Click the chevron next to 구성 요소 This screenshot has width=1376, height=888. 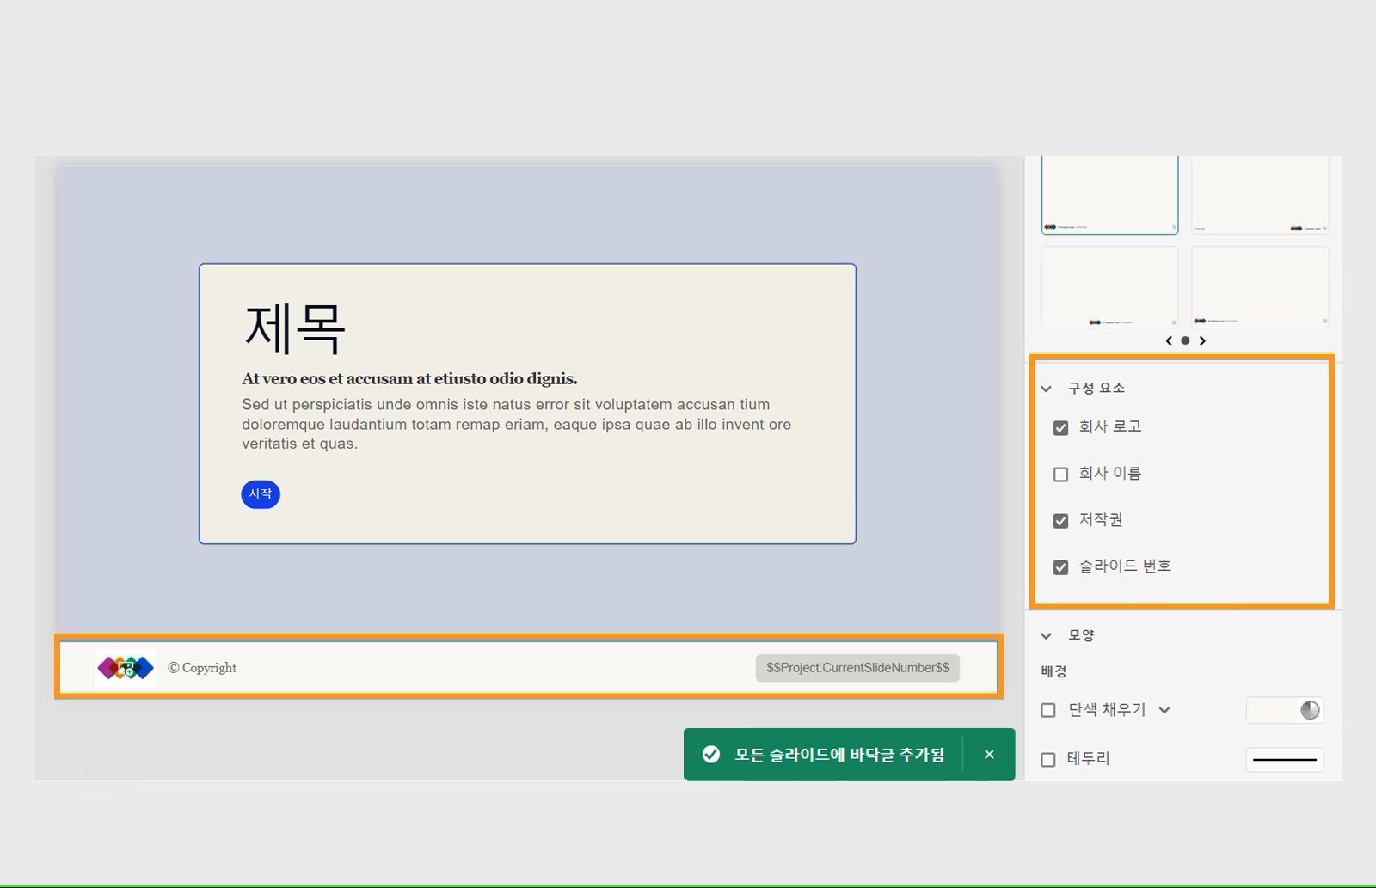point(1046,389)
